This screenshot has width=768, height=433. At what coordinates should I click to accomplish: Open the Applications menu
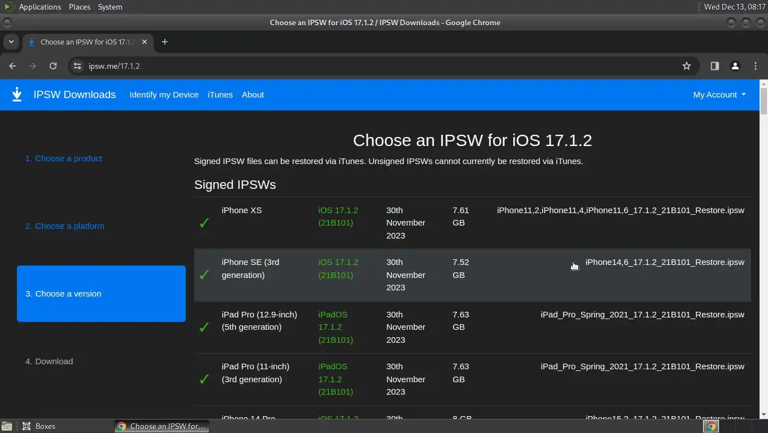click(x=40, y=7)
